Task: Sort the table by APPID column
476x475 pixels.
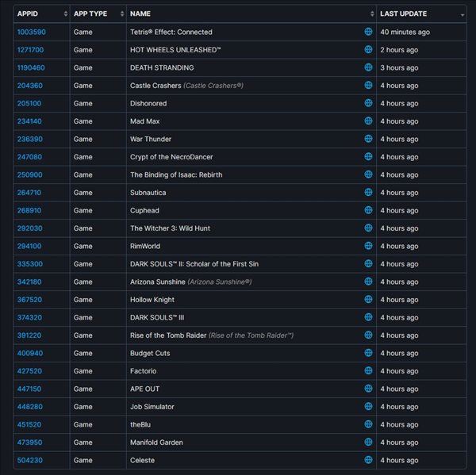Action: tap(42, 13)
